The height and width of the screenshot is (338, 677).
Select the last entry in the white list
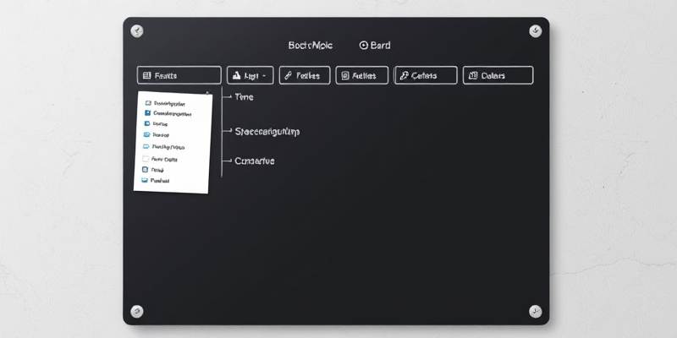[159, 180]
